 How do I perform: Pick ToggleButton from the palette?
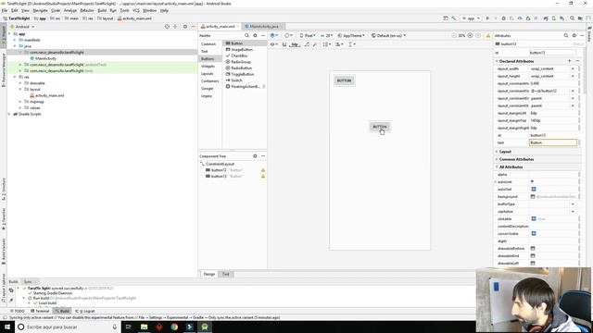coord(242,74)
